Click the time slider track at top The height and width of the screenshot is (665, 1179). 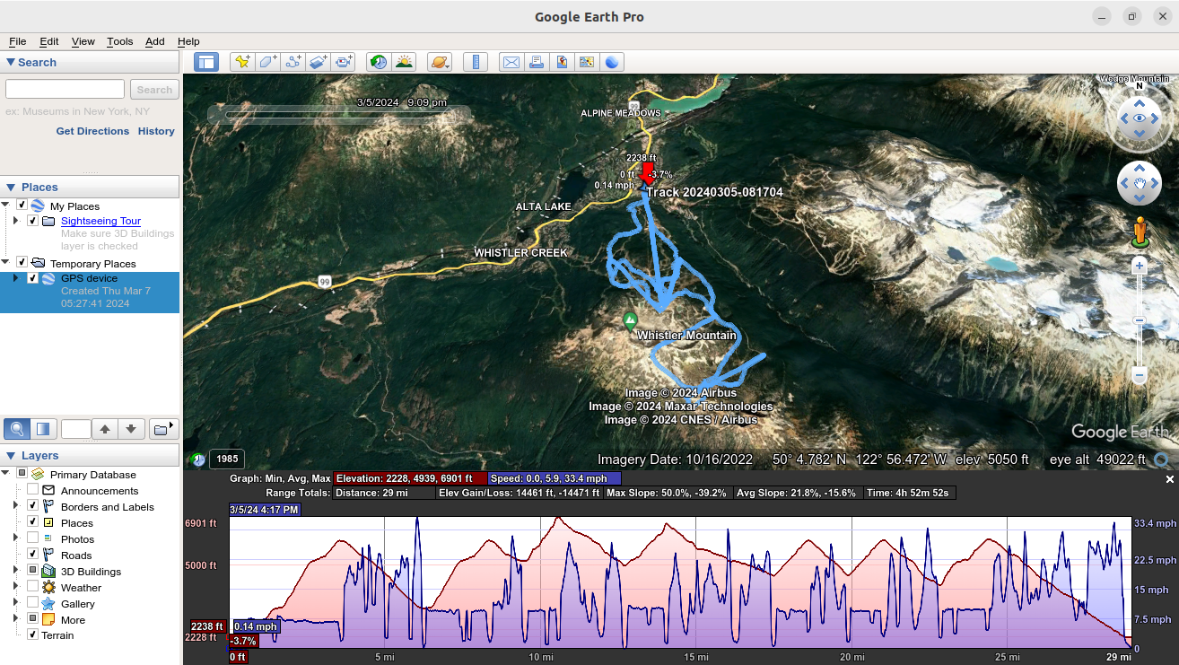[339, 115]
